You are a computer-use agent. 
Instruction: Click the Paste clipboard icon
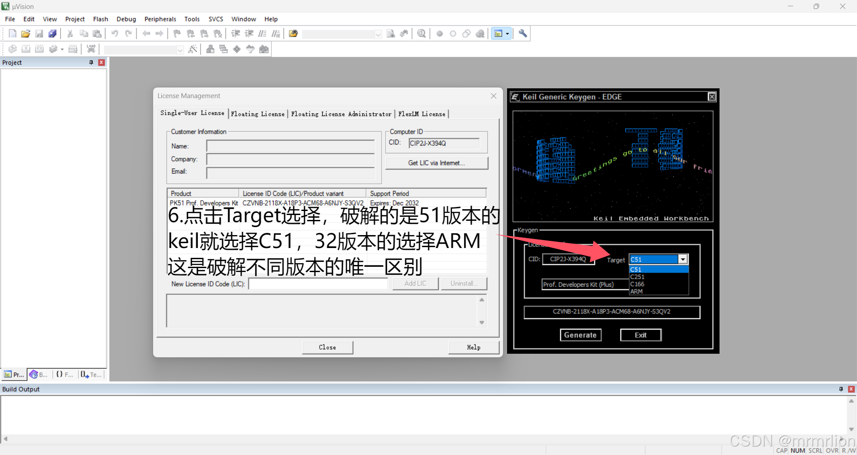point(97,33)
